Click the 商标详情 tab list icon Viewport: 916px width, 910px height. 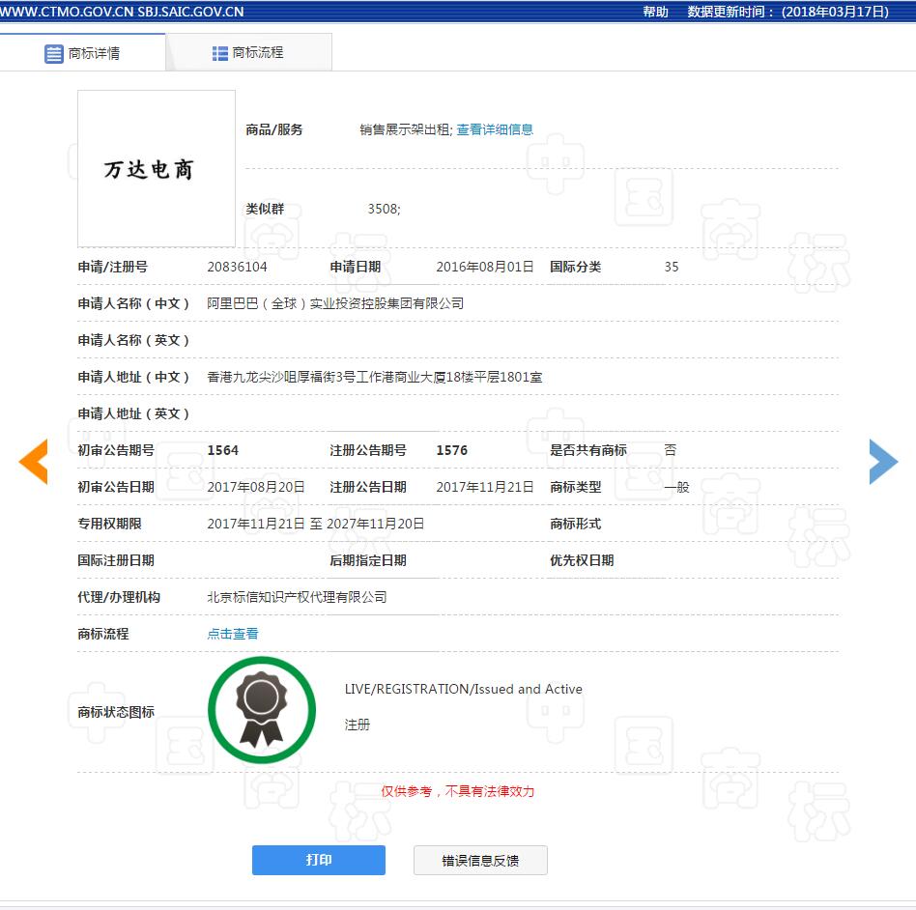(54, 54)
